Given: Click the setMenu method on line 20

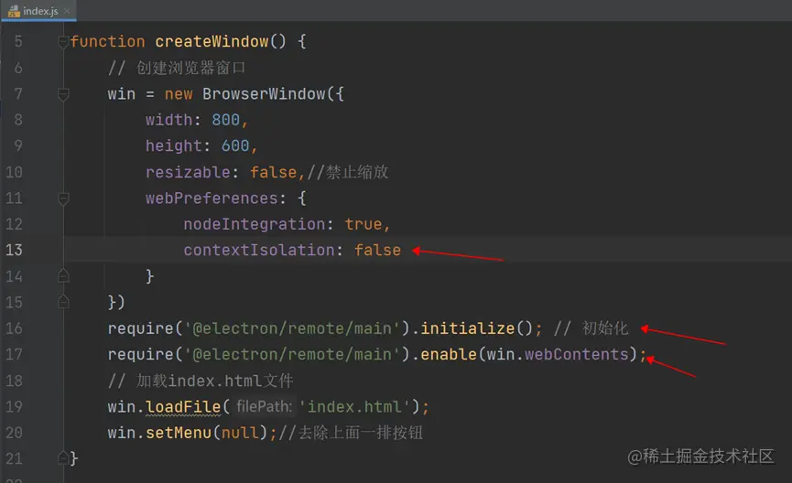Looking at the screenshot, I should tap(178, 432).
